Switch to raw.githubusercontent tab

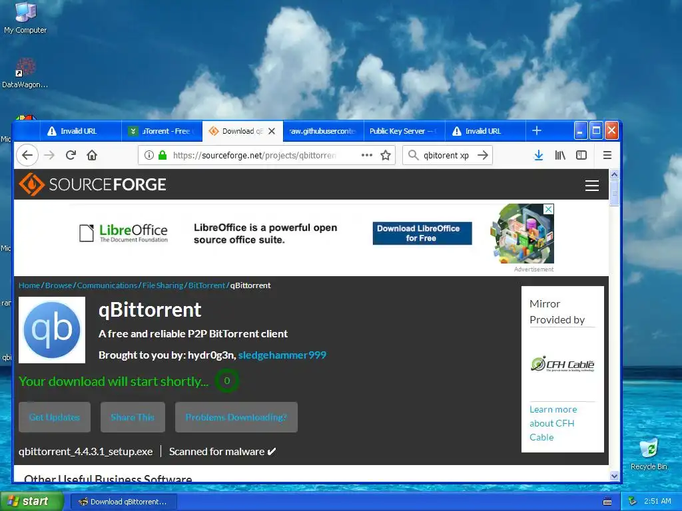pos(323,131)
